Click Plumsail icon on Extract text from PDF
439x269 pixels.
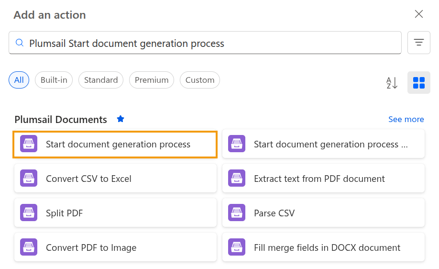click(x=237, y=178)
